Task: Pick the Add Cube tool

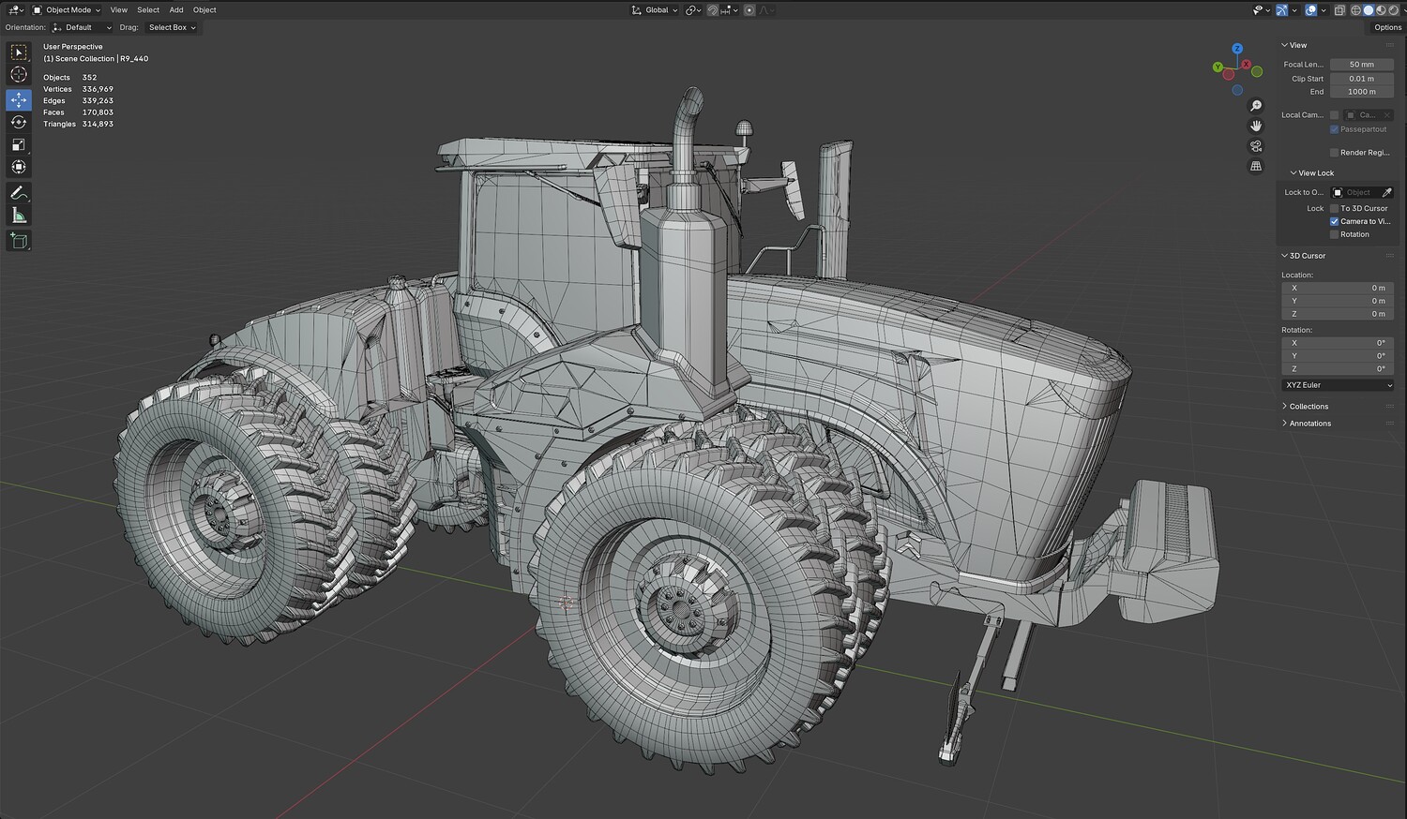Action: click(19, 241)
